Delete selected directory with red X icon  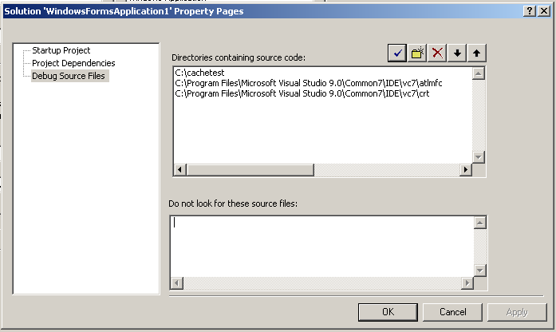point(437,53)
